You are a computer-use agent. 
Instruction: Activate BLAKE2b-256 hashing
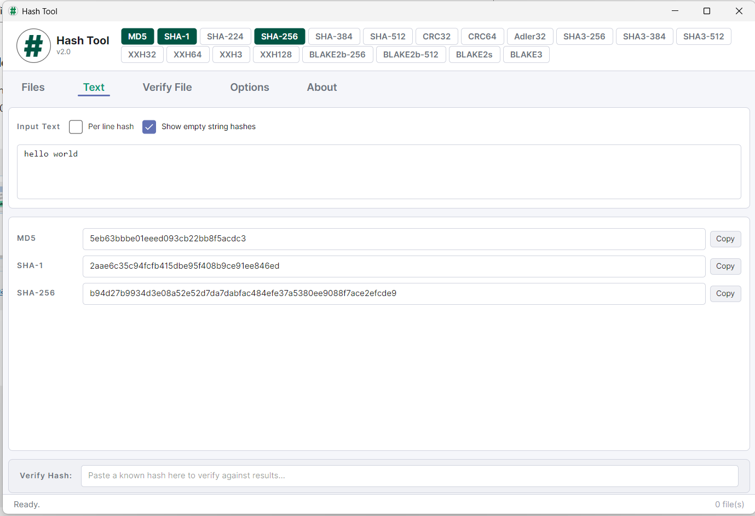(x=337, y=54)
